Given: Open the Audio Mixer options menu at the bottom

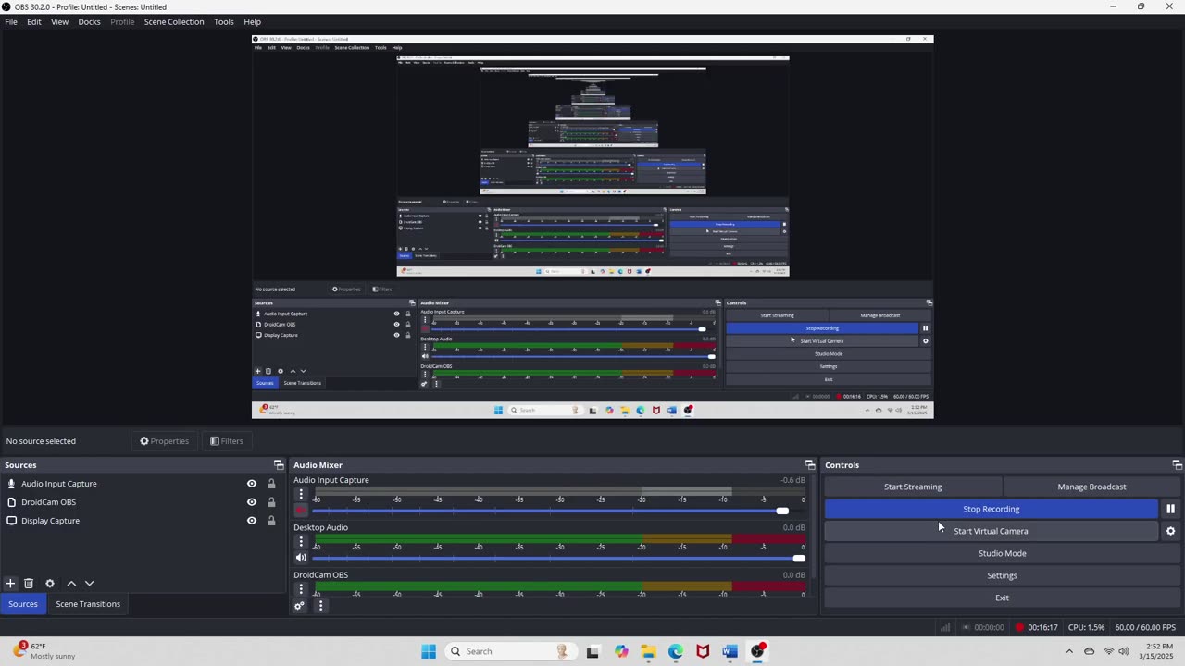Looking at the screenshot, I should click(x=320, y=606).
